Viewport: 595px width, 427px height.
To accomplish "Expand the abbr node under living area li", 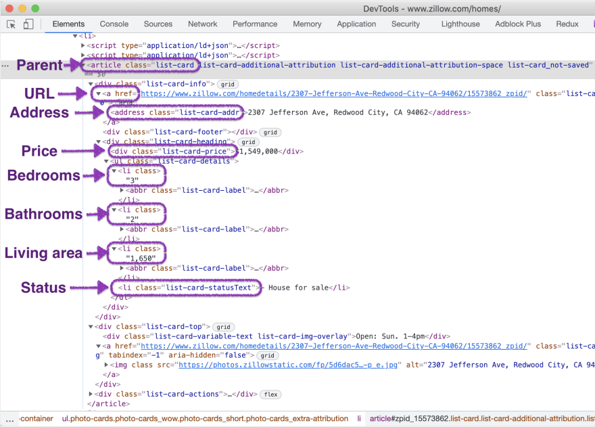I will pos(122,268).
